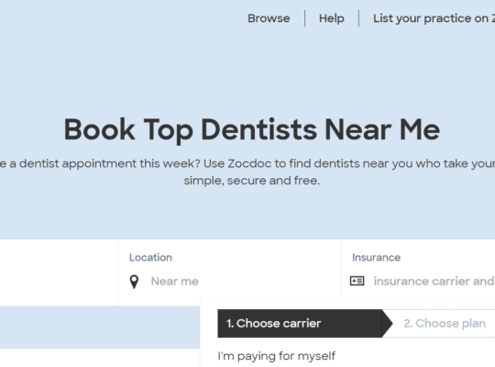
Task: Click the Location field label
Action: coord(150,258)
